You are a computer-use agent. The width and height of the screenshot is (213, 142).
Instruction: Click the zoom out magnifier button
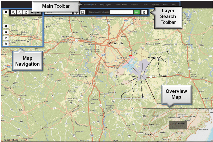20,12
